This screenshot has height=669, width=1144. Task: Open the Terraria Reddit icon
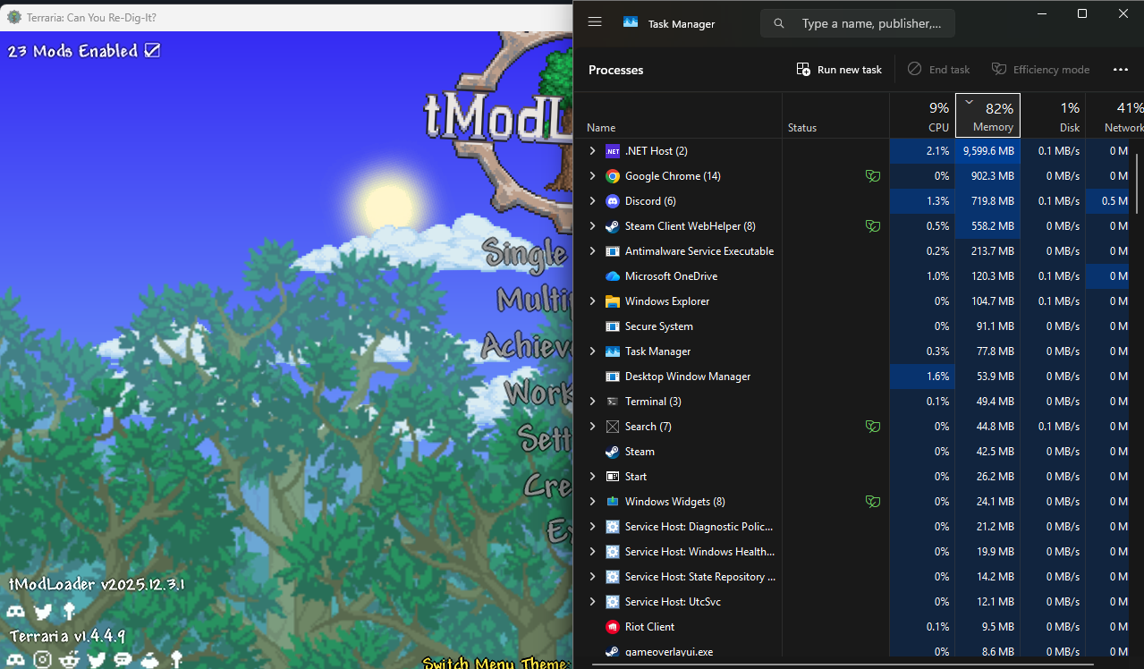(x=71, y=660)
